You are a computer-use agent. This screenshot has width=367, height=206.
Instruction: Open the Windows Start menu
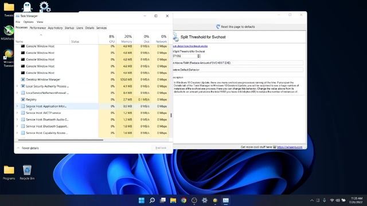[142, 200]
